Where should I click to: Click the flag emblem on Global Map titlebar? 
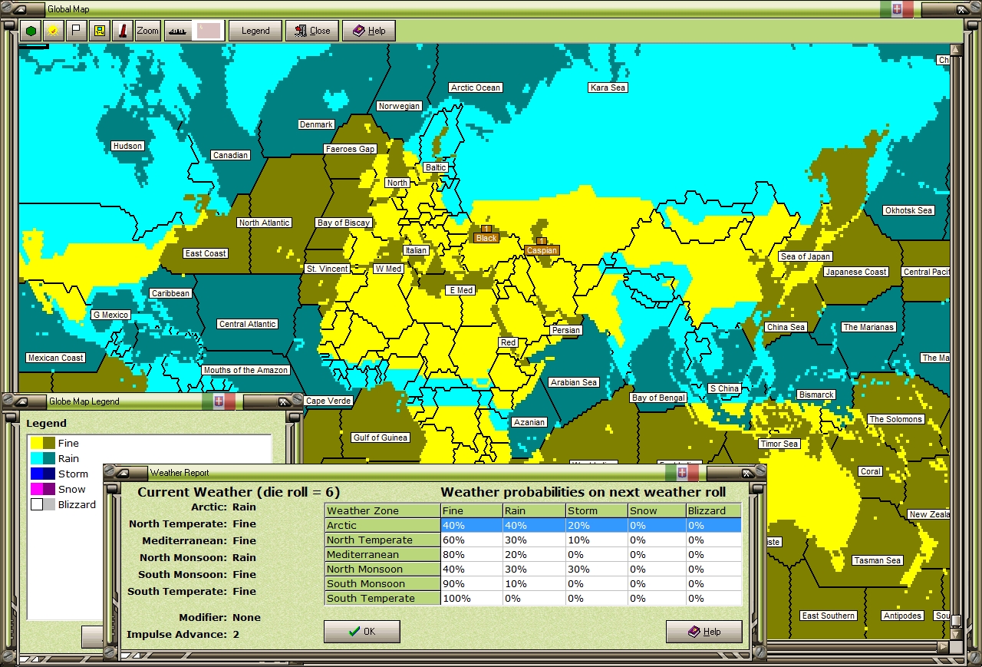click(896, 9)
